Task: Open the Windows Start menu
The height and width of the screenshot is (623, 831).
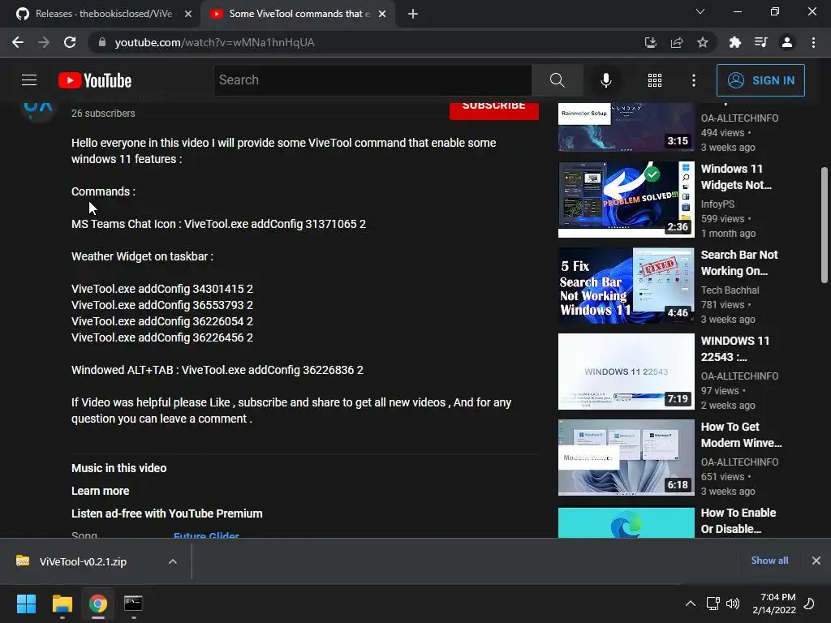Action: point(26,604)
